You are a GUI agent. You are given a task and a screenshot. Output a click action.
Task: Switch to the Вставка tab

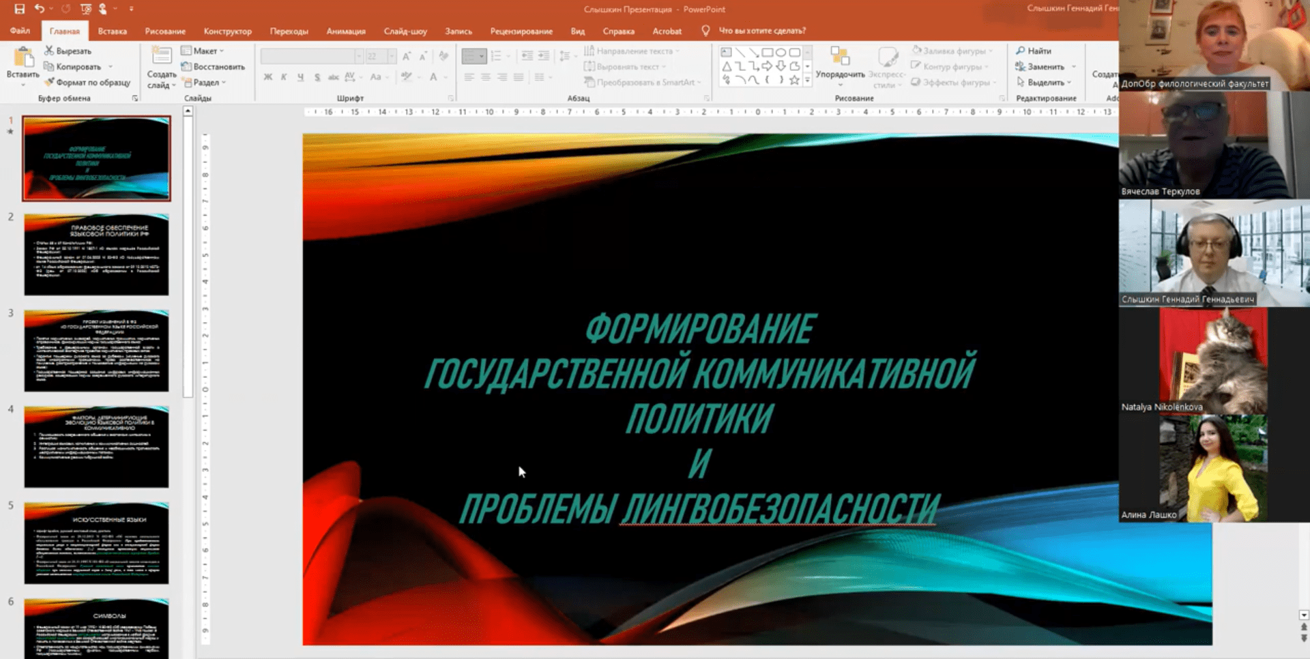tap(112, 31)
